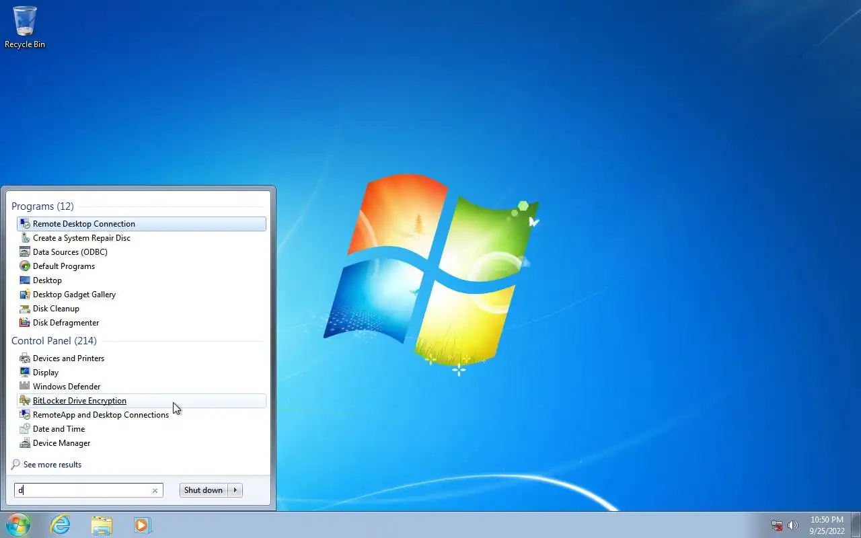The width and height of the screenshot is (861, 538).
Task: Click BitLocker Drive Encryption icon
Action: 25,401
